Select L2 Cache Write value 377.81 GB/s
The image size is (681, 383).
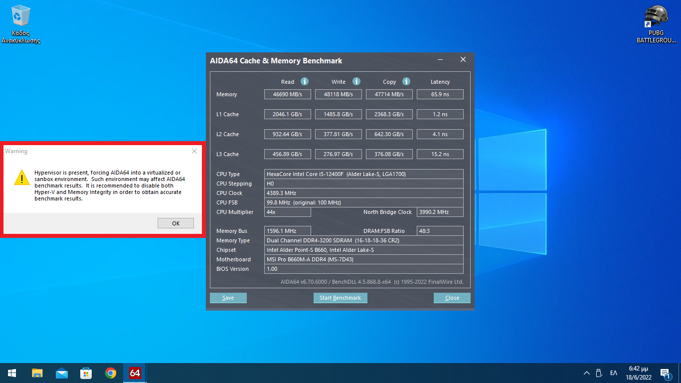(x=339, y=134)
